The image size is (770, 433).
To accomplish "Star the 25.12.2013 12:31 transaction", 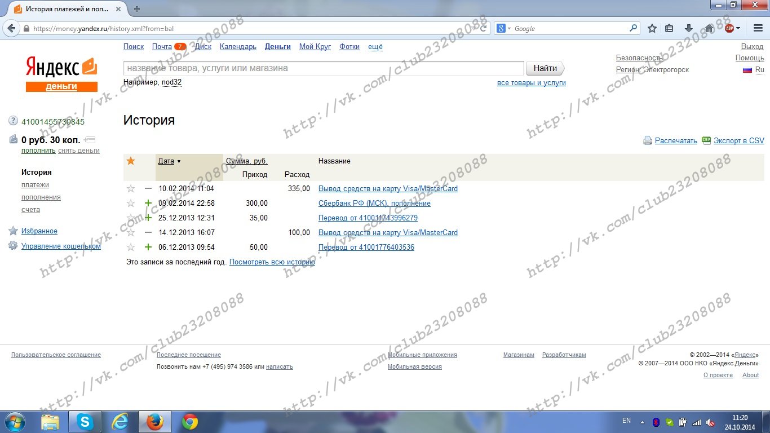I will pyautogui.click(x=131, y=218).
